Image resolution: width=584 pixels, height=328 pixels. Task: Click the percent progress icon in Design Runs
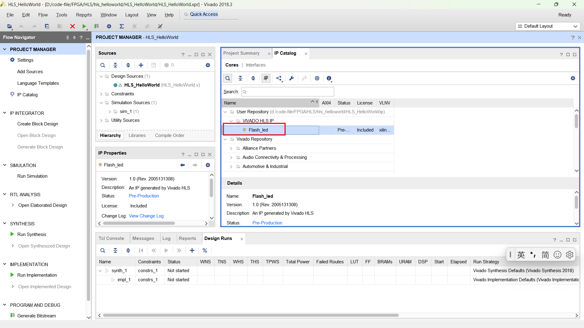205,251
